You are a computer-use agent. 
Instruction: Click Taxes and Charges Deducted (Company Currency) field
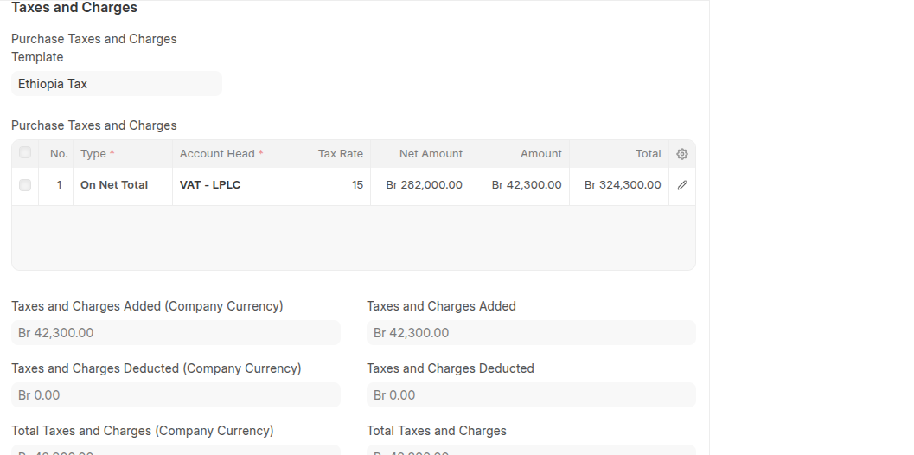pyautogui.click(x=176, y=395)
